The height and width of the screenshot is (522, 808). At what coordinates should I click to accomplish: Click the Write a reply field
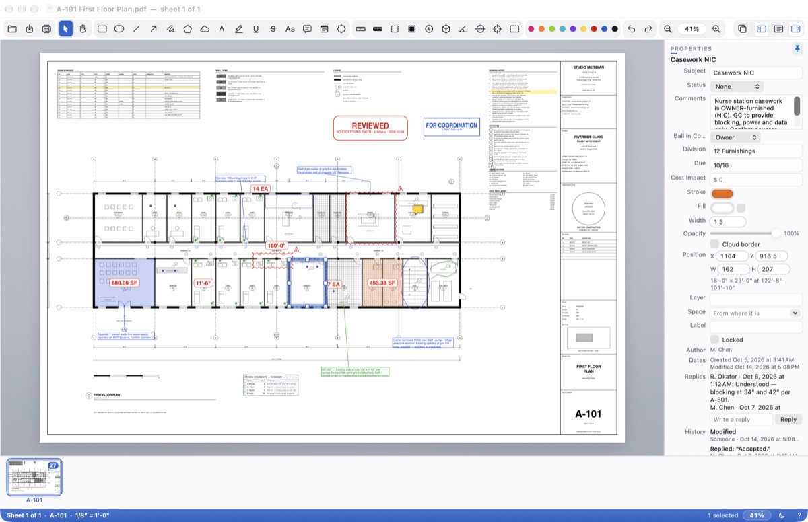tap(741, 419)
